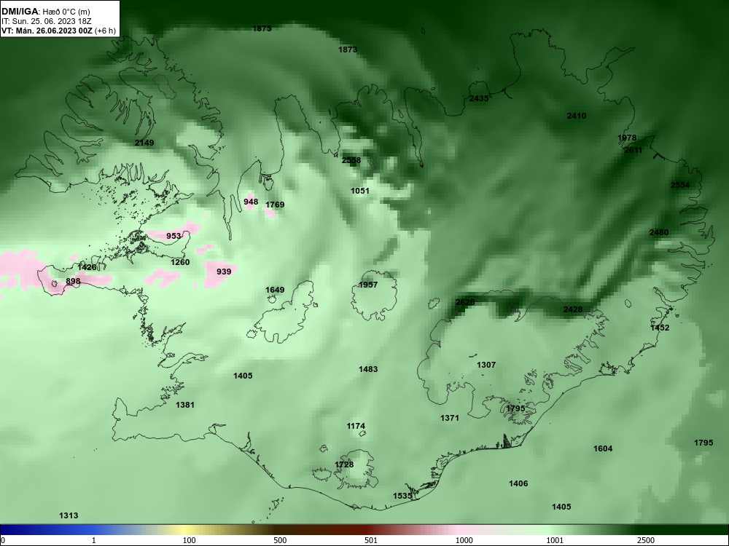Select the 1174 map value
The width and height of the screenshot is (729, 546).
(356, 426)
